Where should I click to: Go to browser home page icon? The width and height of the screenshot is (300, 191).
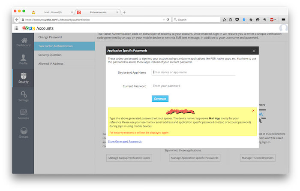(x=251, y=20)
